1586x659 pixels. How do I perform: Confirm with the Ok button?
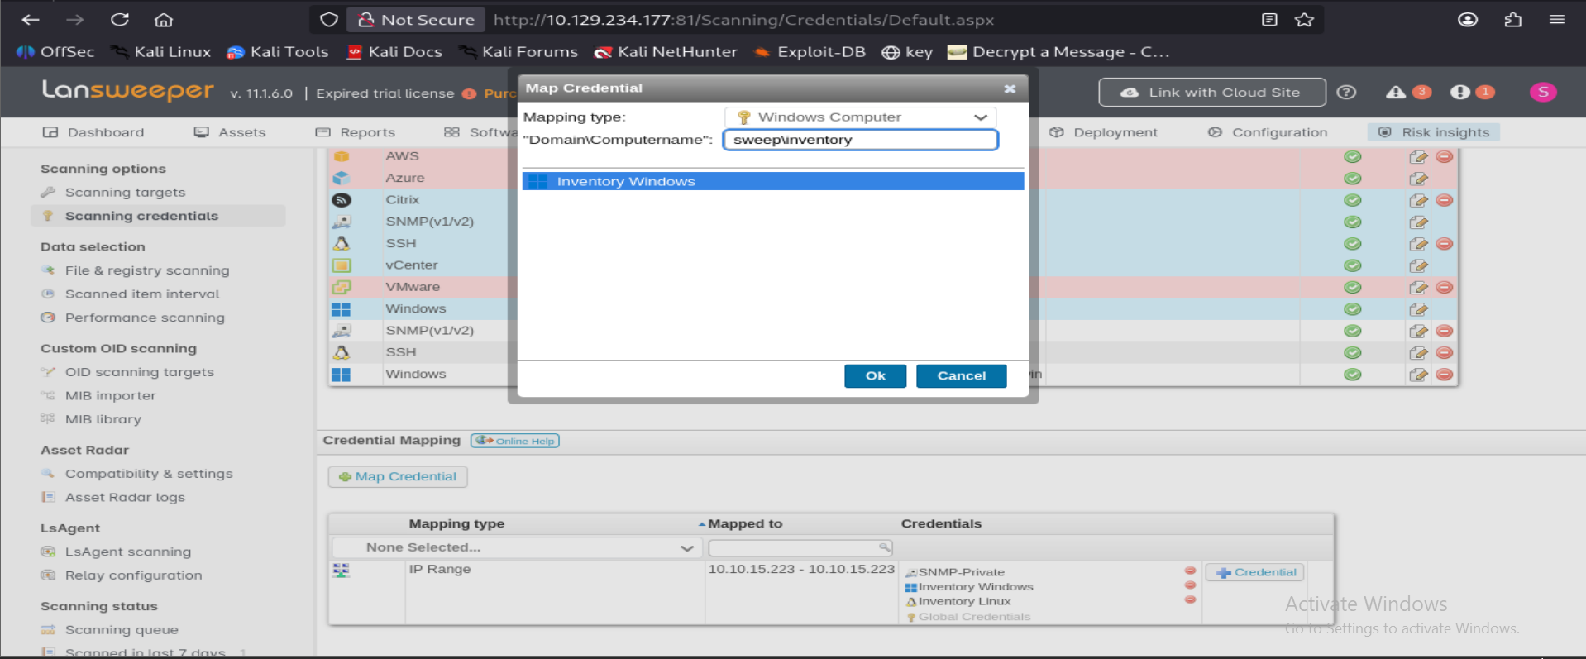point(875,376)
